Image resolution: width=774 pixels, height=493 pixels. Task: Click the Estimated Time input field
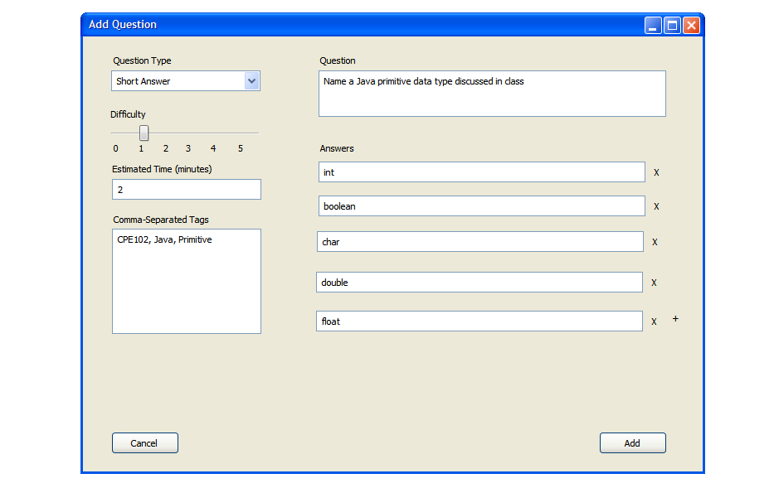pos(187,190)
